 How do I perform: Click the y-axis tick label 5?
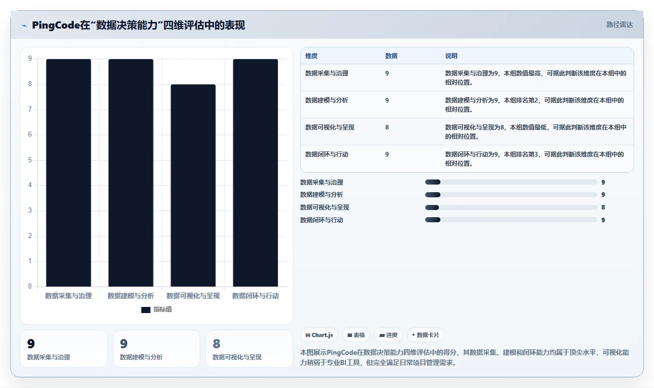click(x=30, y=160)
